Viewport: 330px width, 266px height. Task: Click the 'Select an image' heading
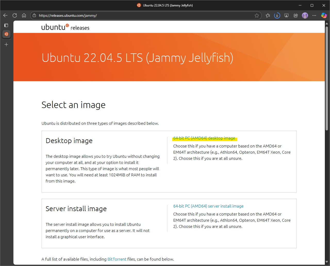point(73,105)
